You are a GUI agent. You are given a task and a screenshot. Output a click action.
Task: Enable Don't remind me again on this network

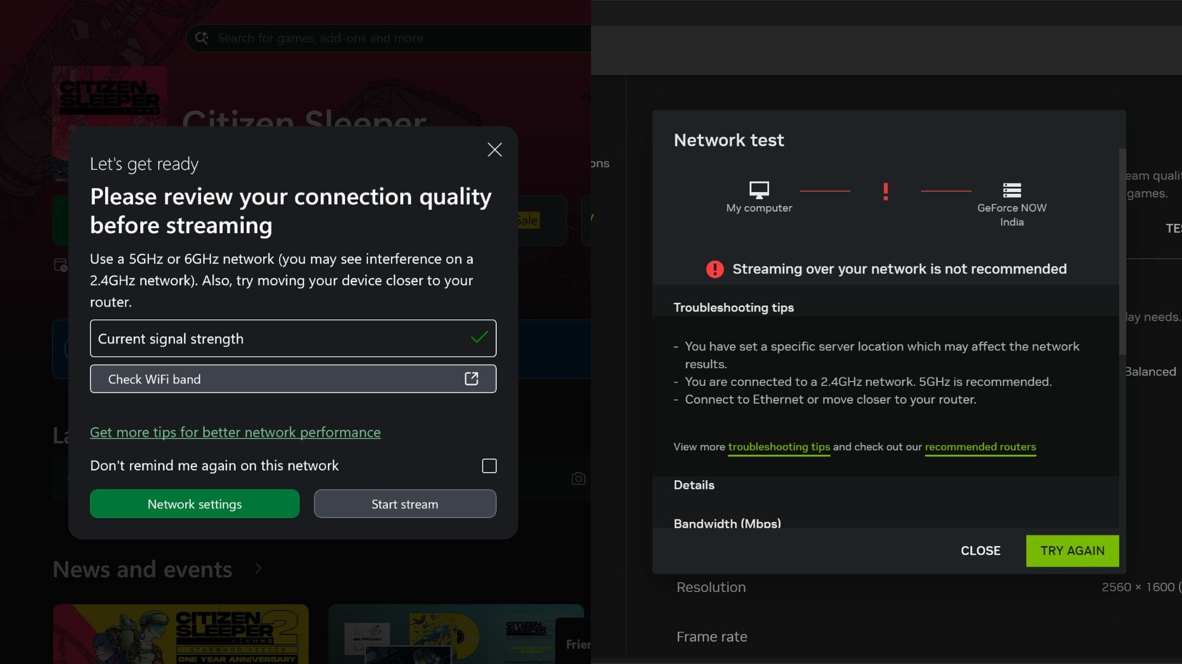[489, 466]
